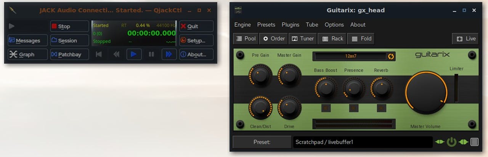The height and width of the screenshot is (157, 488).
Task: Click the Guitarix title bar app icon
Action: tap(238, 10)
